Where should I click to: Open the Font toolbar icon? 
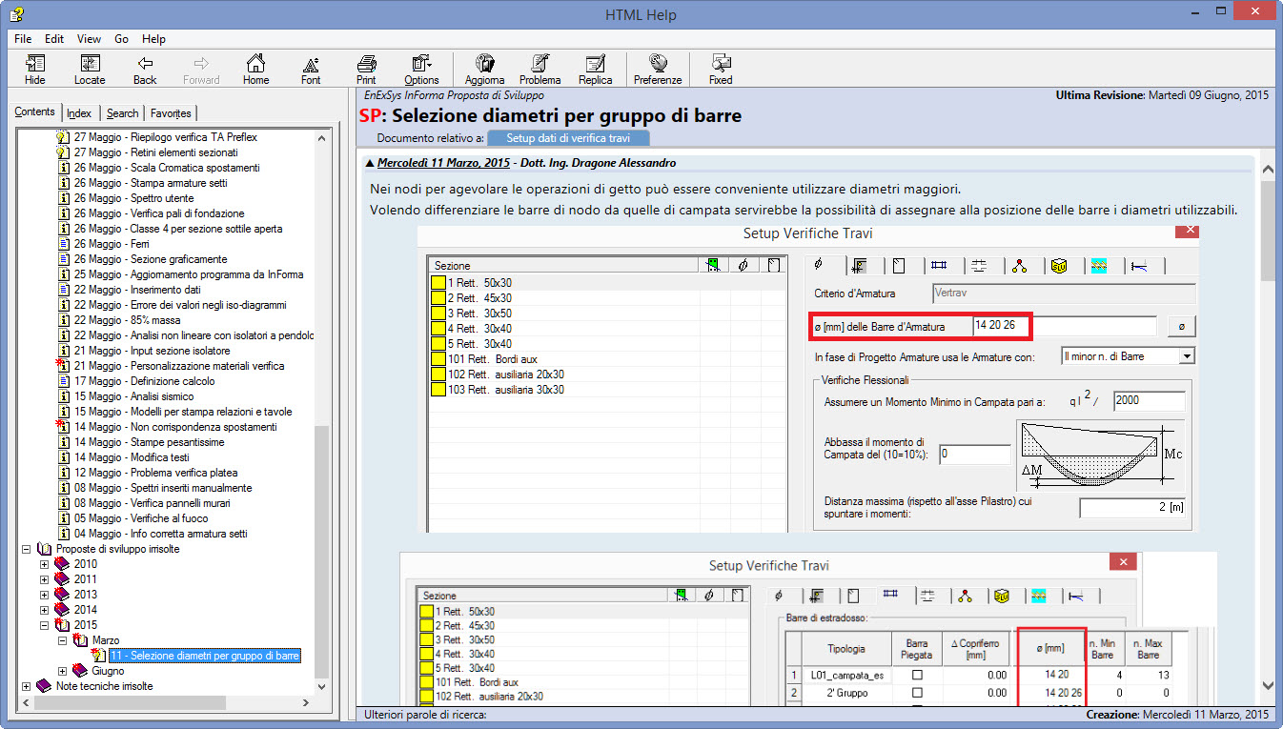click(311, 70)
